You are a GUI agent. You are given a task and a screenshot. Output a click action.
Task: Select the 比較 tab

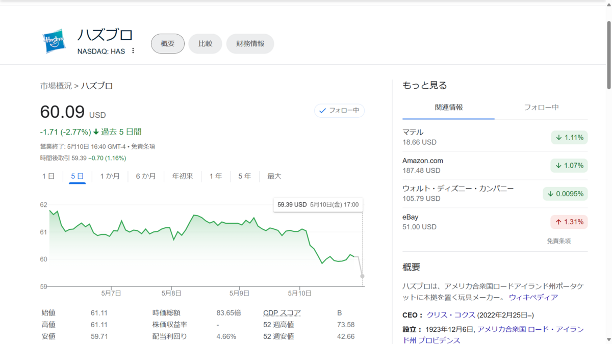(x=205, y=44)
